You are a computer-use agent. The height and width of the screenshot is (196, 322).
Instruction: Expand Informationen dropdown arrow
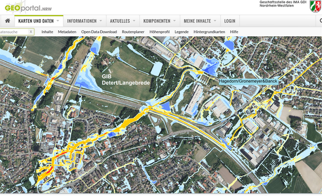(101, 21)
